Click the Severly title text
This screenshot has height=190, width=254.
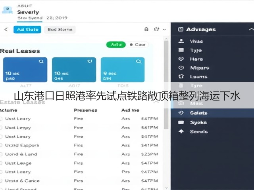[x=28, y=12]
